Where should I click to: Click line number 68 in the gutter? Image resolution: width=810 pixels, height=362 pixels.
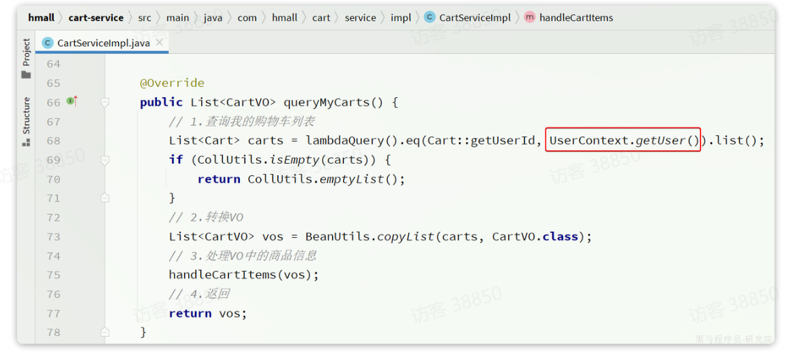53,141
